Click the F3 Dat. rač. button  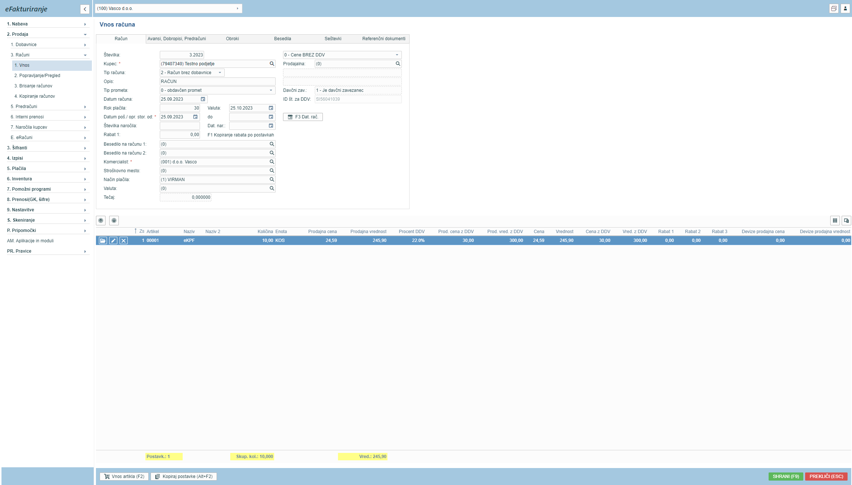(303, 117)
